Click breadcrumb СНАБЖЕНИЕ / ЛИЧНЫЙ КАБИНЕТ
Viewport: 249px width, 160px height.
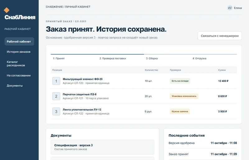tap(68, 7)
